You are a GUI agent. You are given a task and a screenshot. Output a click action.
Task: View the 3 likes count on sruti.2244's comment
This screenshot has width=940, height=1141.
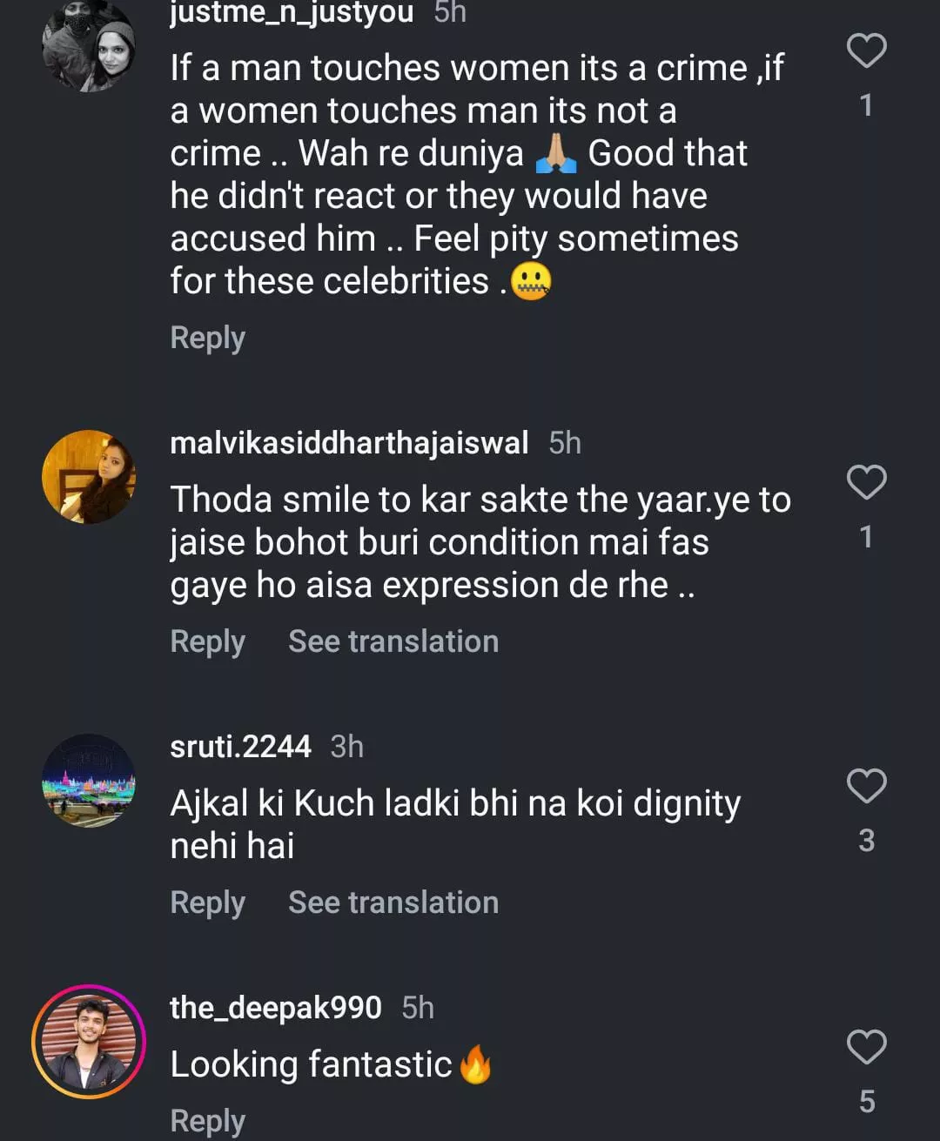pos(866,840)
